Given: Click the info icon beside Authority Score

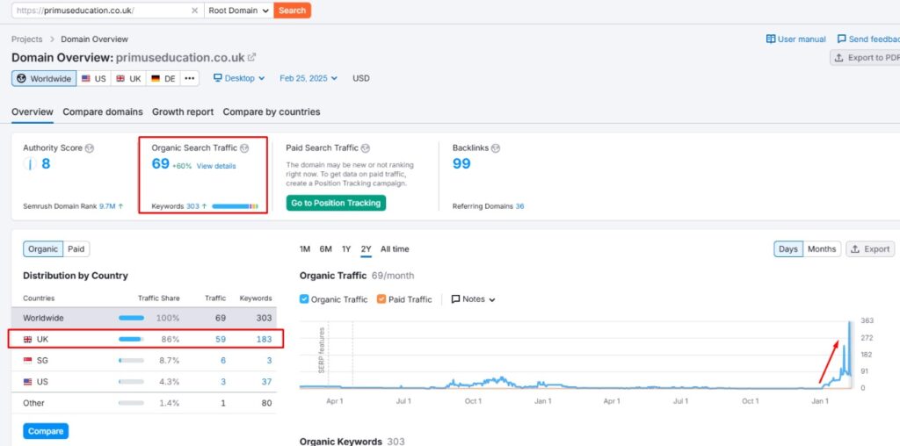Looking at the screenshot, I should 89,147.
